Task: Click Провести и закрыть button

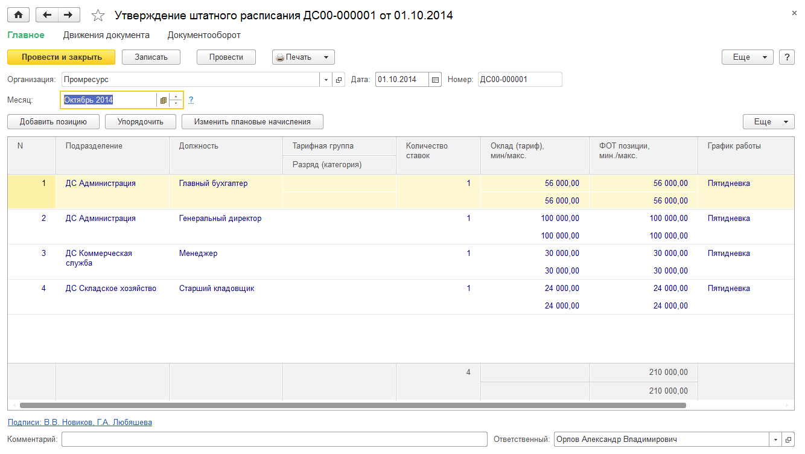Action: coord(61,57)
